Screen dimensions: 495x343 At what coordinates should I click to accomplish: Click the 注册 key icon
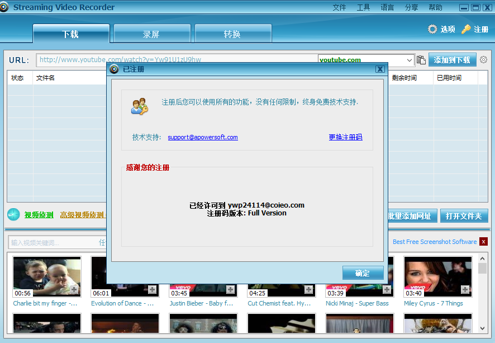(x=466, y=29)
